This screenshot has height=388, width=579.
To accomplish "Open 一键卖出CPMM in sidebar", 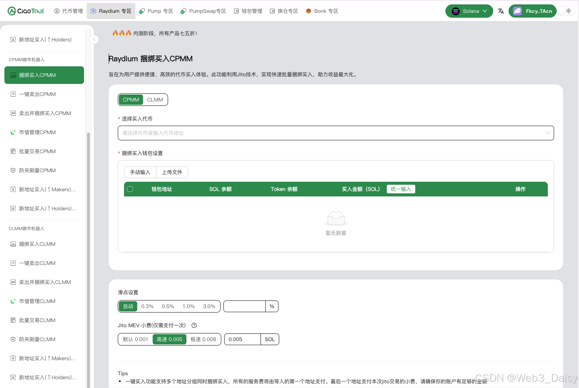I will [x=44, y=94].
